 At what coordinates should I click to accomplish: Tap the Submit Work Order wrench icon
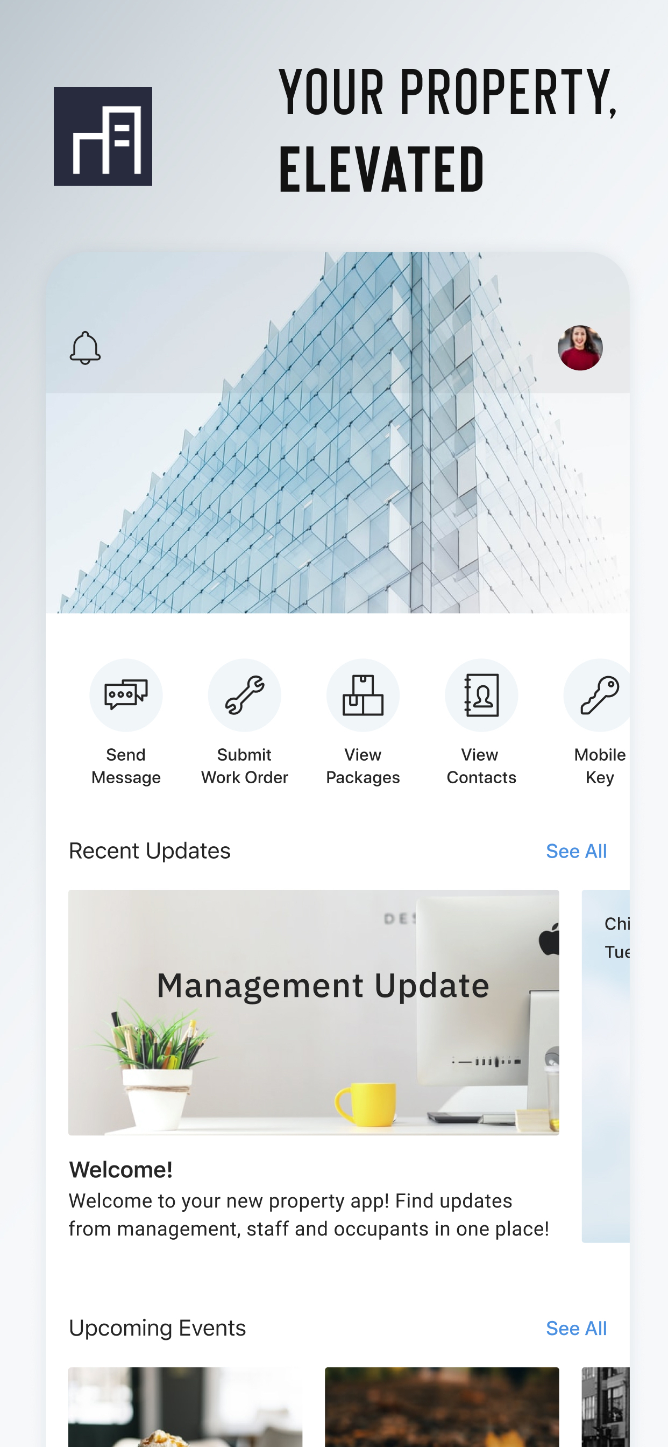(244, 695)
